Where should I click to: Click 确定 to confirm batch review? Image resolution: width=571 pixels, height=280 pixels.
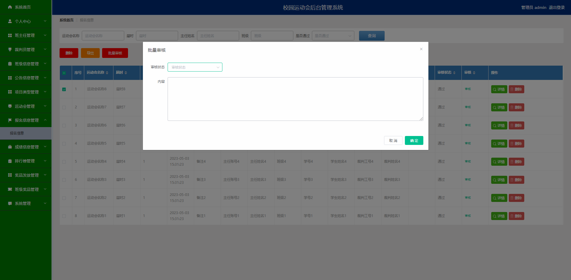pos(414,140)
